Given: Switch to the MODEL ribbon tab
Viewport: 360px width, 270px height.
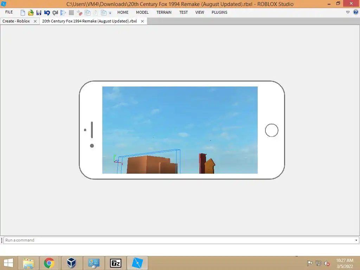Looking at the screenshot, I should [142, 12].
